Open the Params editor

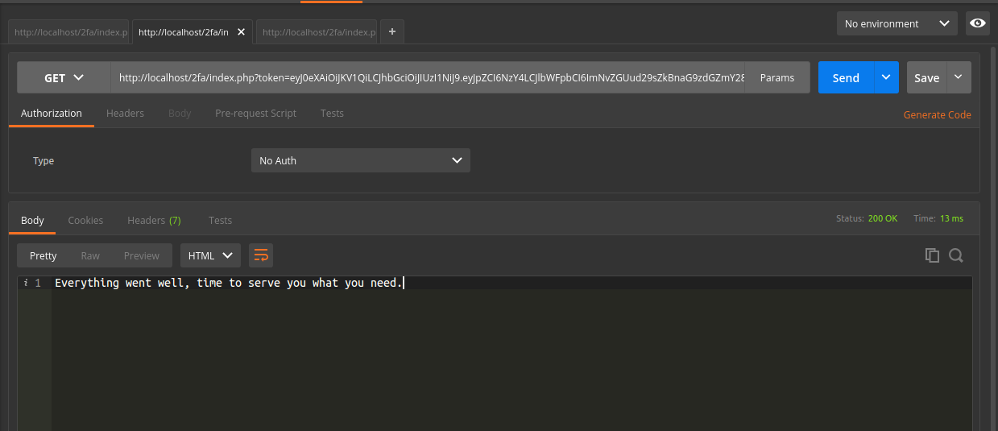point(777,77)
